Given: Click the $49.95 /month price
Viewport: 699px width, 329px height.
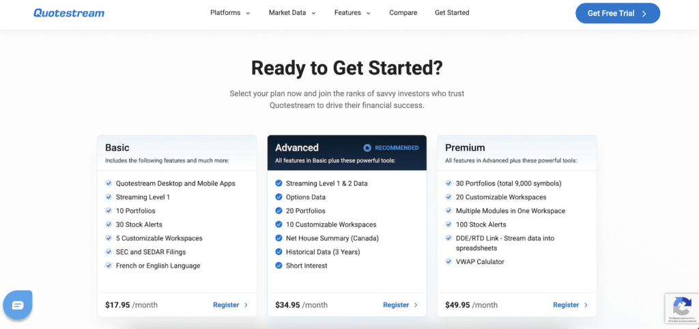Looking at the screenshot, I should (471, 305).
